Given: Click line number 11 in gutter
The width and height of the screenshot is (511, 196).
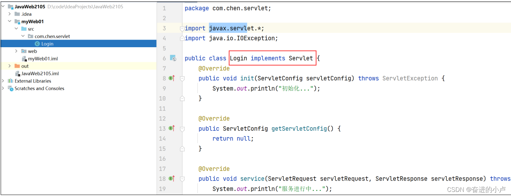Looking at the screenshot, I should pos(162,108).
